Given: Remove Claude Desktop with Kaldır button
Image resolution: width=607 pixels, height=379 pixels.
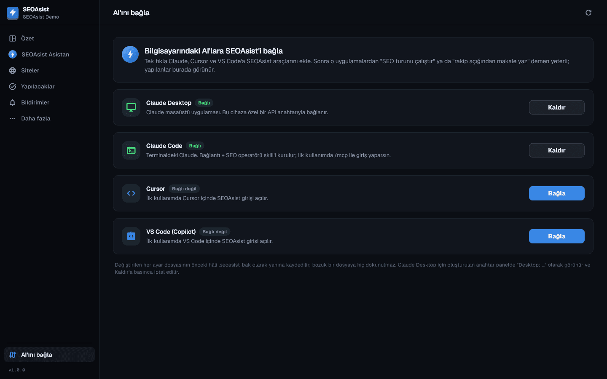Looking at the screenshot, I should click(x=556, y=107).
